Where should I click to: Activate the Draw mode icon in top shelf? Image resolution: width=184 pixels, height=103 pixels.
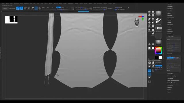22,8
